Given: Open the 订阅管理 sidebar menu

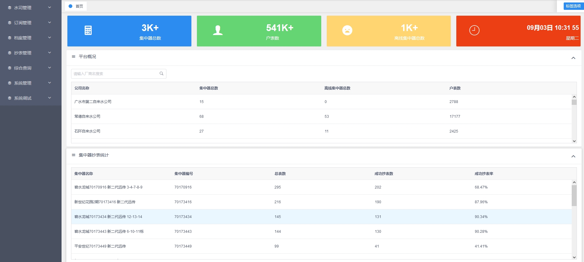Looking at the screenshot, I should (31, 23).
